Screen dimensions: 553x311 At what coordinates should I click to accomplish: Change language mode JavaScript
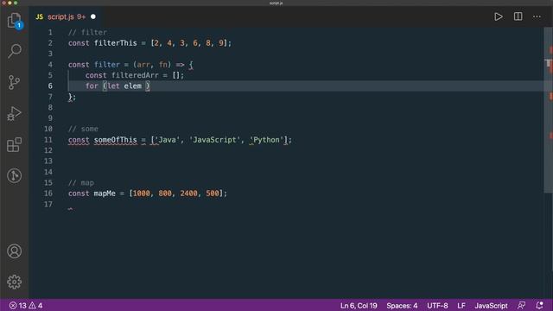(491, 305)
